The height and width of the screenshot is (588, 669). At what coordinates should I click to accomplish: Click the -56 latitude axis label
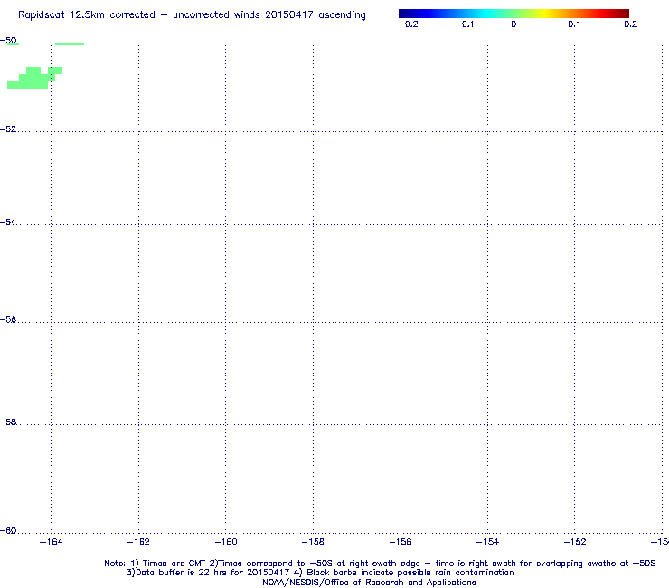pyautogui.click(x=8, y=320)
